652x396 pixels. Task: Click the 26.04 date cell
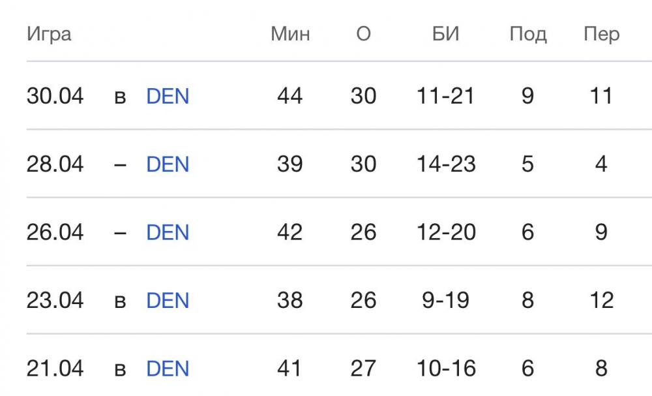55,232
